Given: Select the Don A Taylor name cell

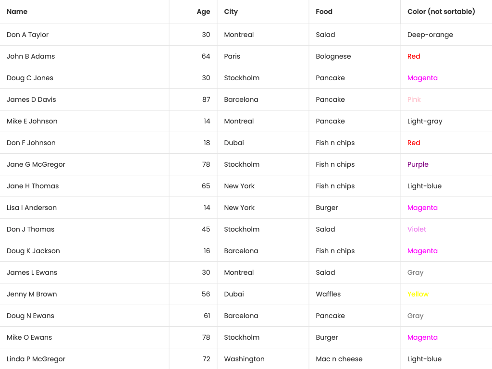Looking at the screenshot, I should pos(28,35).
